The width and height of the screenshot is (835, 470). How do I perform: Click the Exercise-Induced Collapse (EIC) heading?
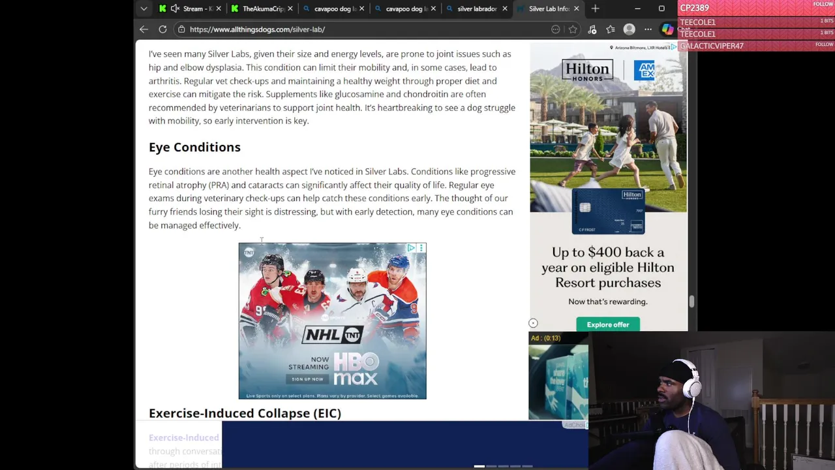click(245, 413)
